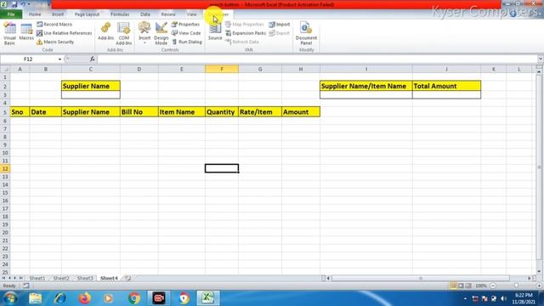
Task: Open the Document Panel
Action: [306, 33]
